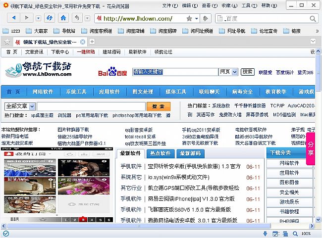Open the 论坛宣传 bookmark folder
Viewport: 322px width, 238px height.
[x=265, y=31]
